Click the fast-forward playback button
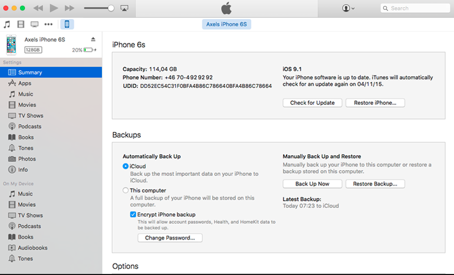Image resolution: width=454 pixels, height=275 pixels. click(x=70, y=8)
